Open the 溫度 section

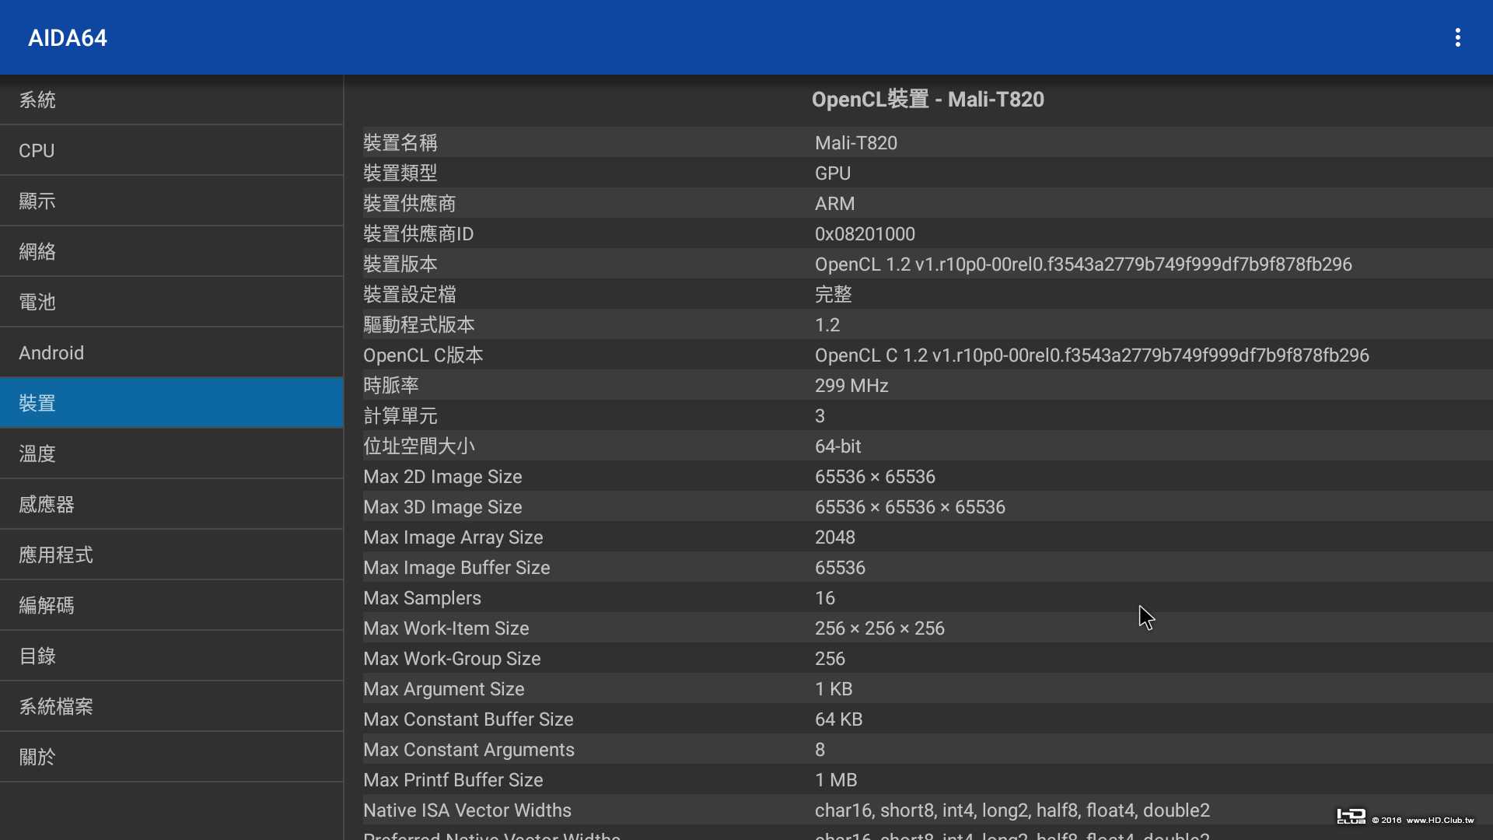click(x=171, y=453)
